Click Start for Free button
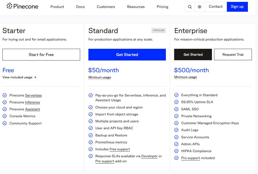The width and height of the screenshot is (258, 174). tap(41, 54)
